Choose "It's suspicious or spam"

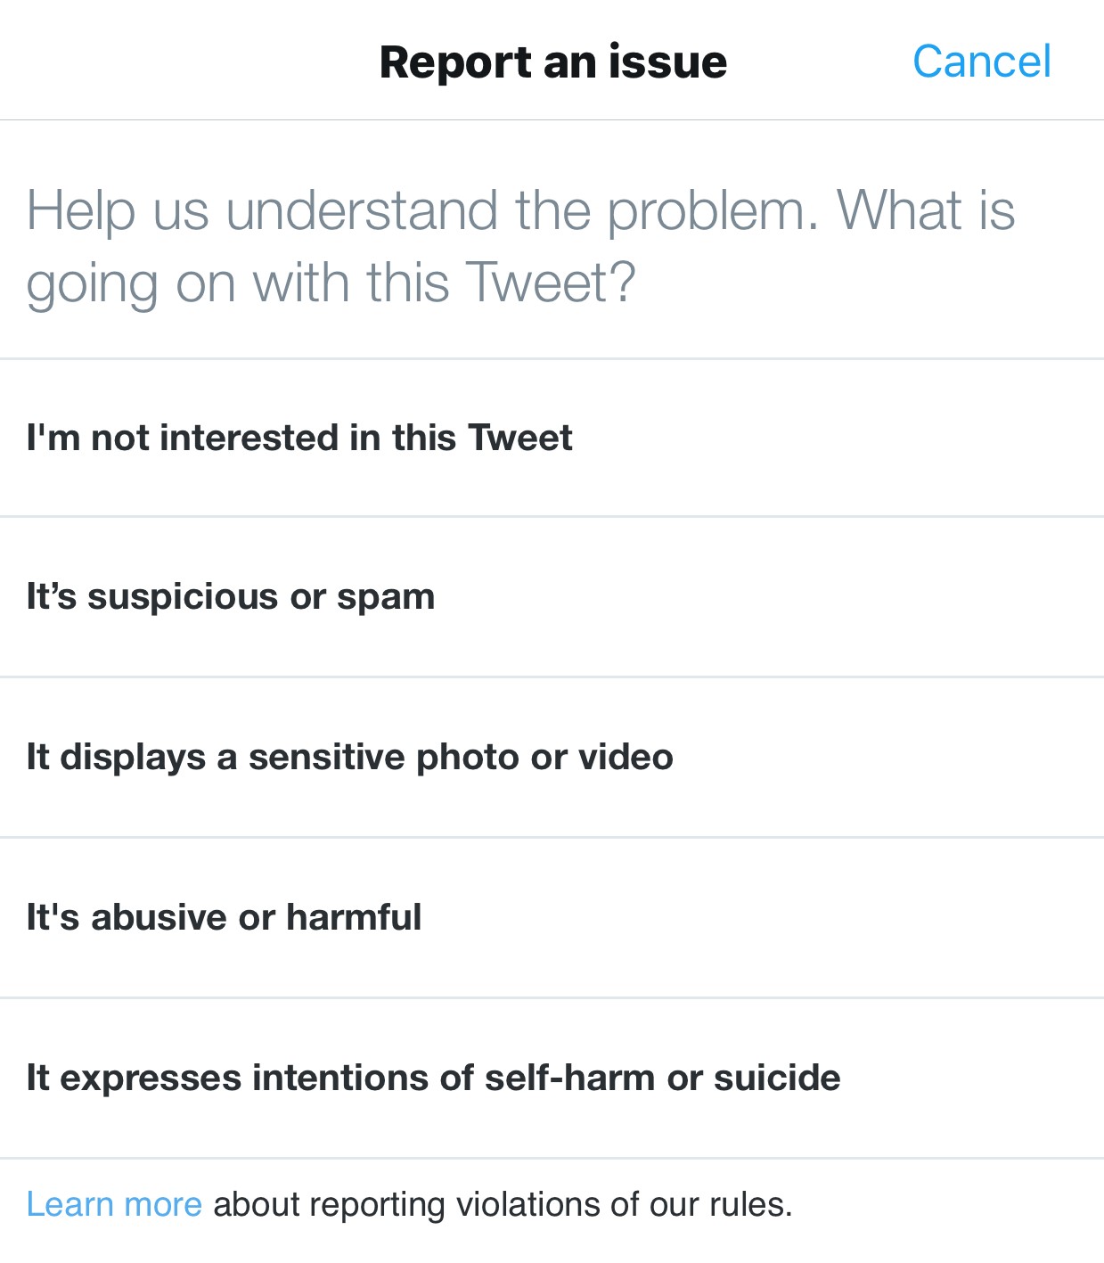coord(231,596)
